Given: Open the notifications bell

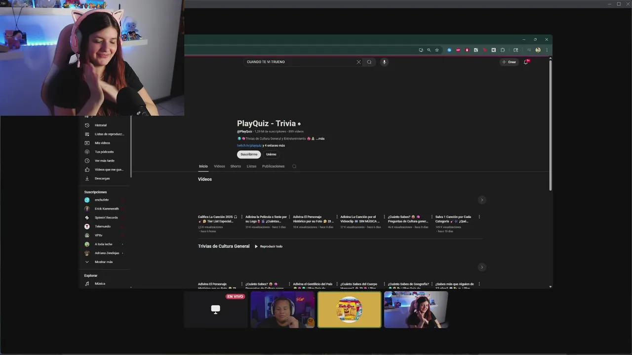Looking at the screenshot, I should (x=526, y=62).
